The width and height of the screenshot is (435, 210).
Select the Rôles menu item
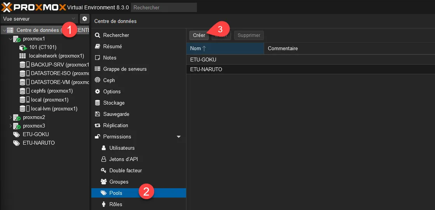tap(116, 204)
